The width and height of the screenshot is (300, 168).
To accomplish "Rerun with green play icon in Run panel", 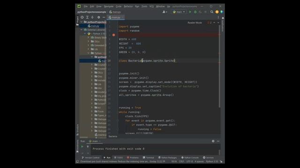I will (x=82, y=147).
